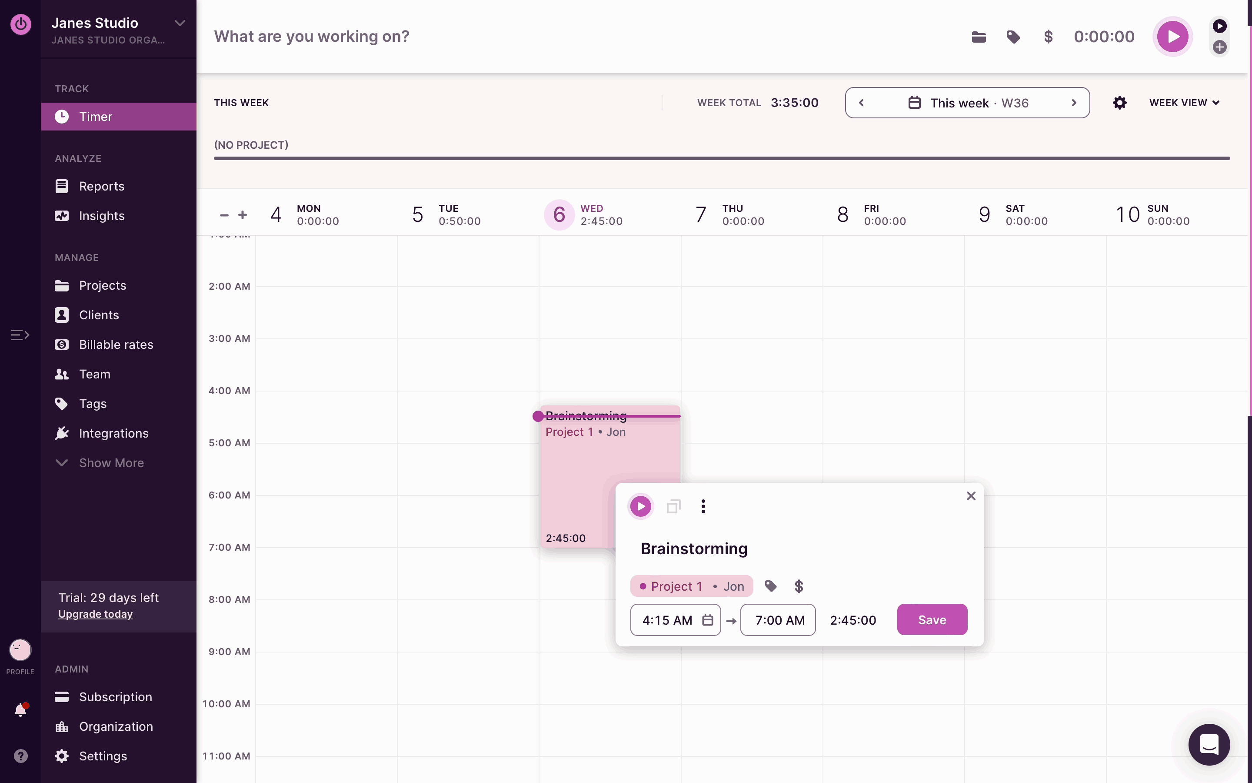Expand Show More in the sidebar
Image resolution: width=1252 pixels, height=783 pixels.
[x=111, y=462]
